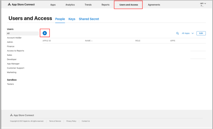
Task: Open Trends in top navigation
Action: (88, 5)
